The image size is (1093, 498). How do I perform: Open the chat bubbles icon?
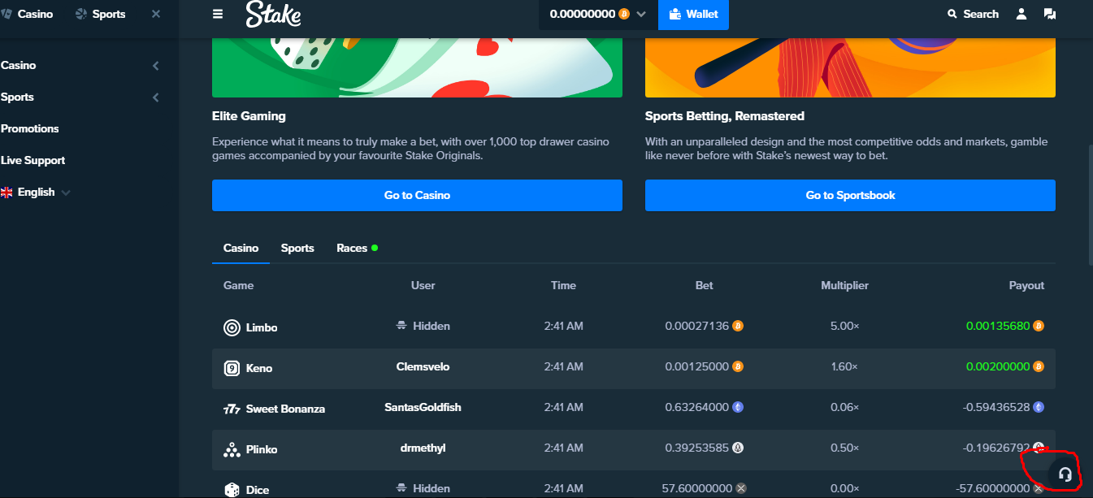(x=1049, y=14)
